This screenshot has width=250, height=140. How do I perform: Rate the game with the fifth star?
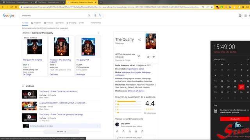coord(142,131)
